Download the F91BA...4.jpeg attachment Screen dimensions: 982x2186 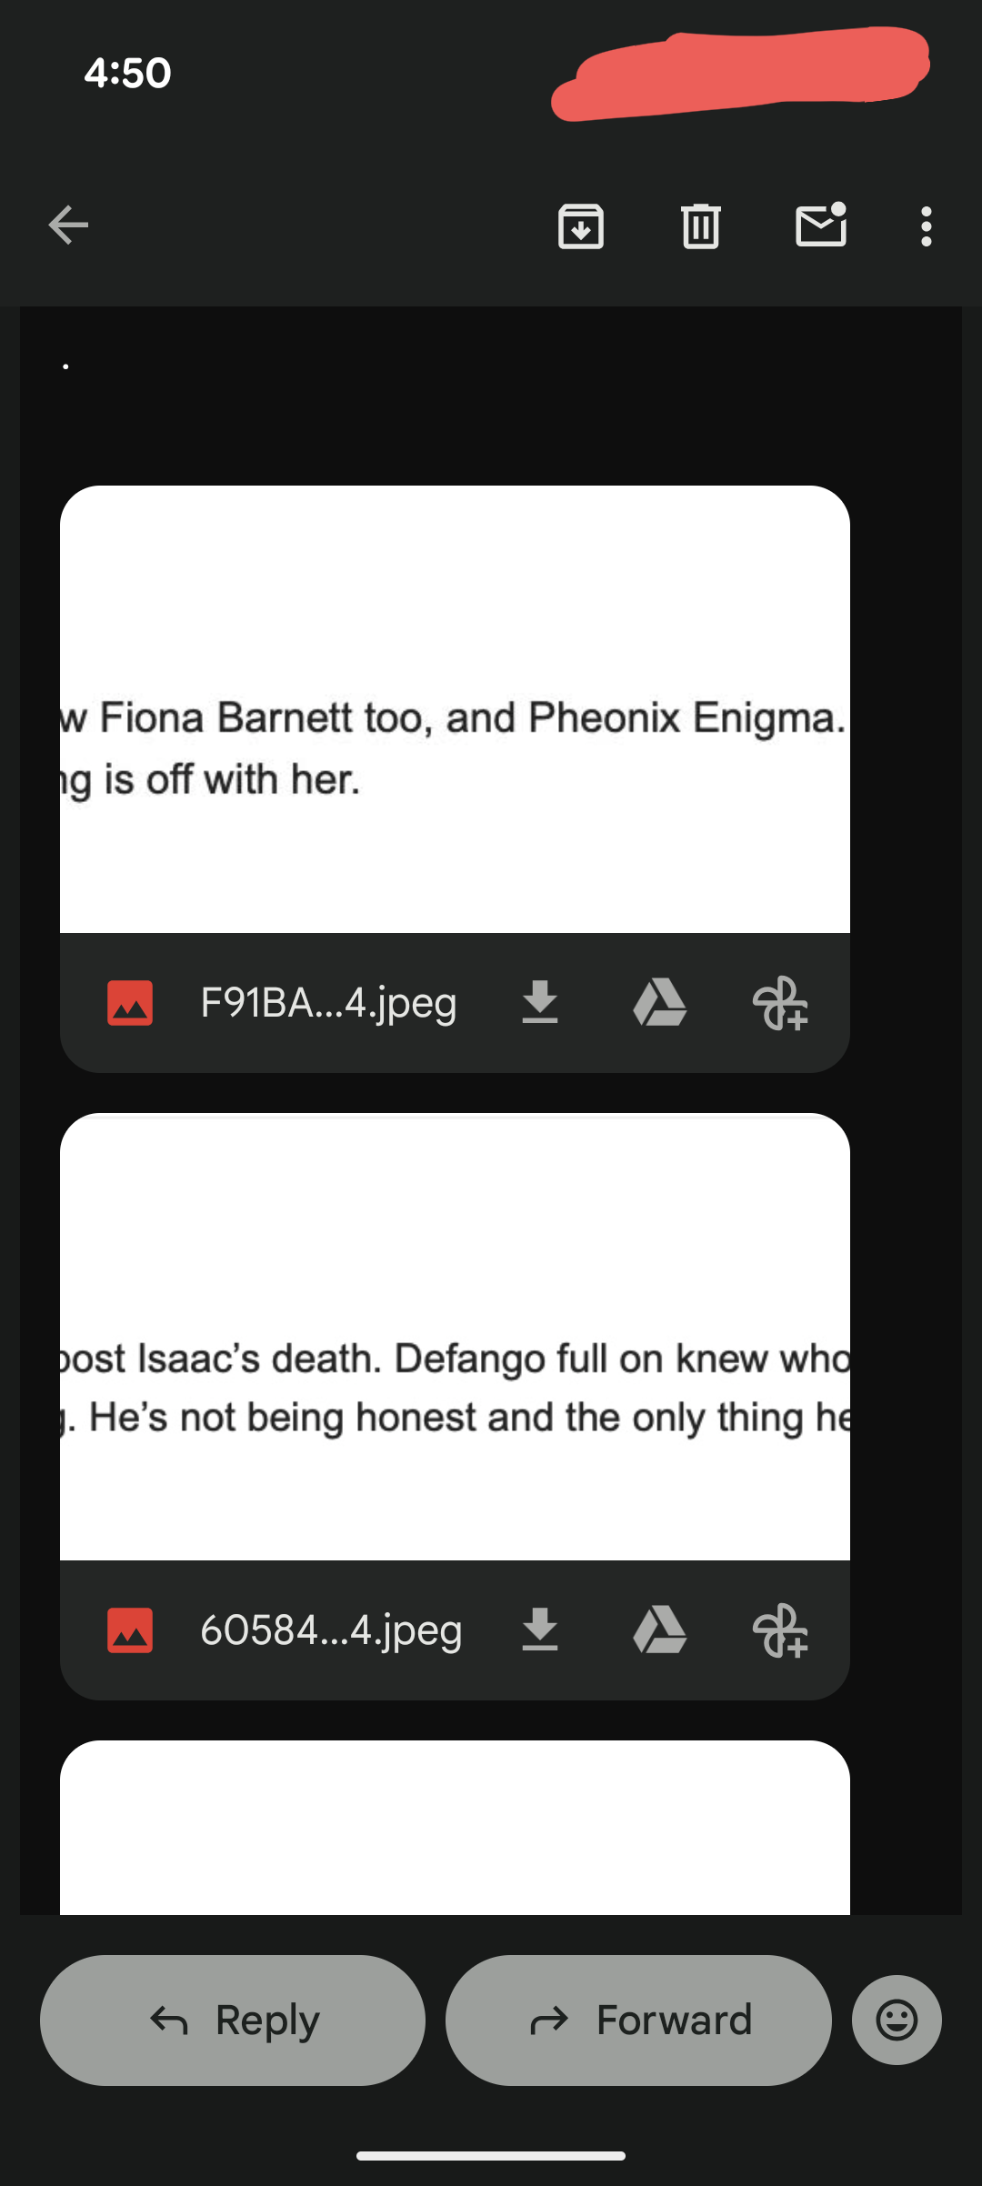[x=540, y=1002]
